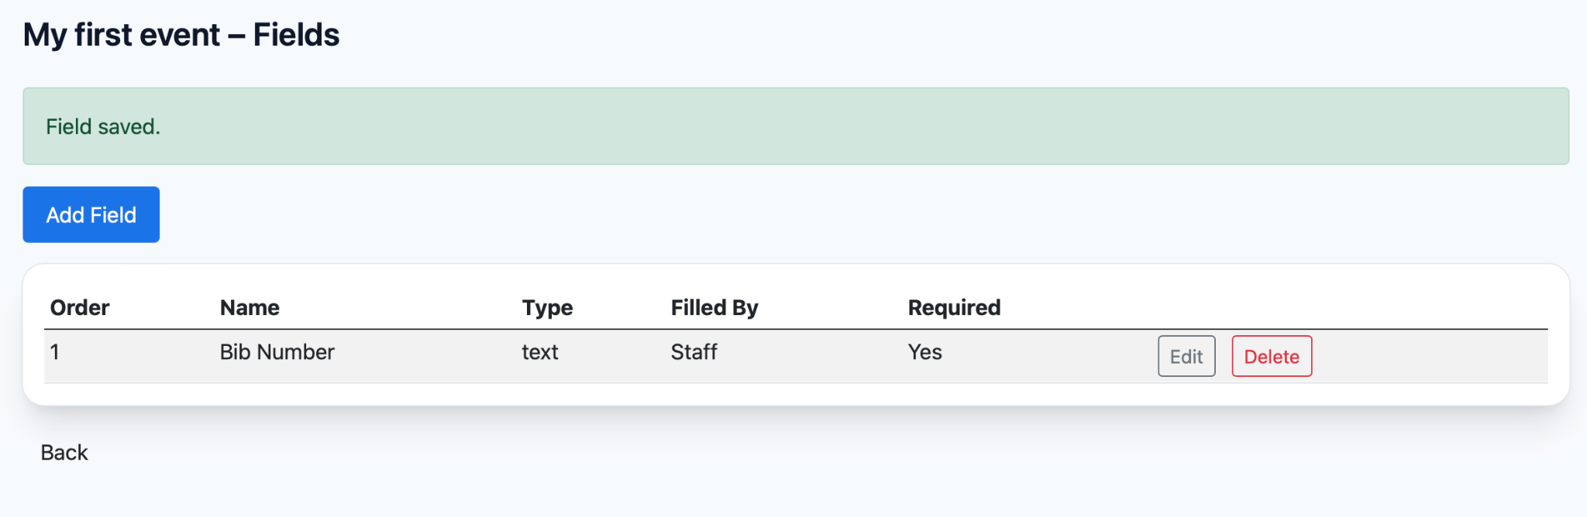Click the Name column header

(x=250, y=307)
